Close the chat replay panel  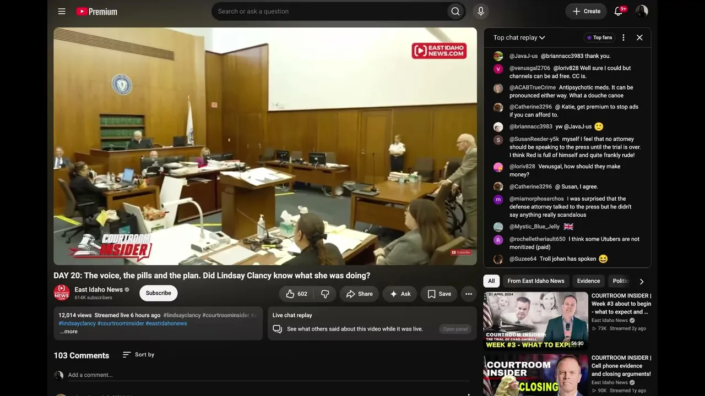coord(639,37)
